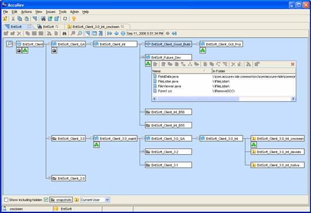This screenshot has height=213, width=311.
Task: Open the Actions menu
Action: click(x=27, y=12)
